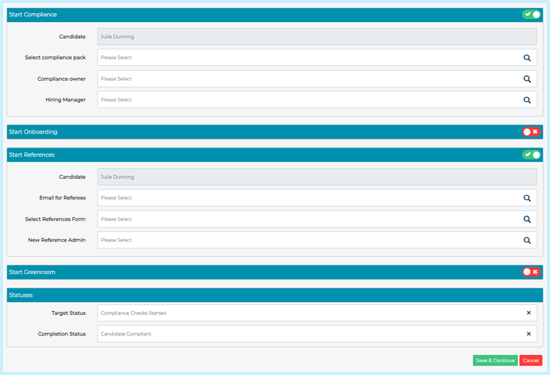Click the Compliance owner magnifier icon
550x375 pixels.
tap(527, 78)
